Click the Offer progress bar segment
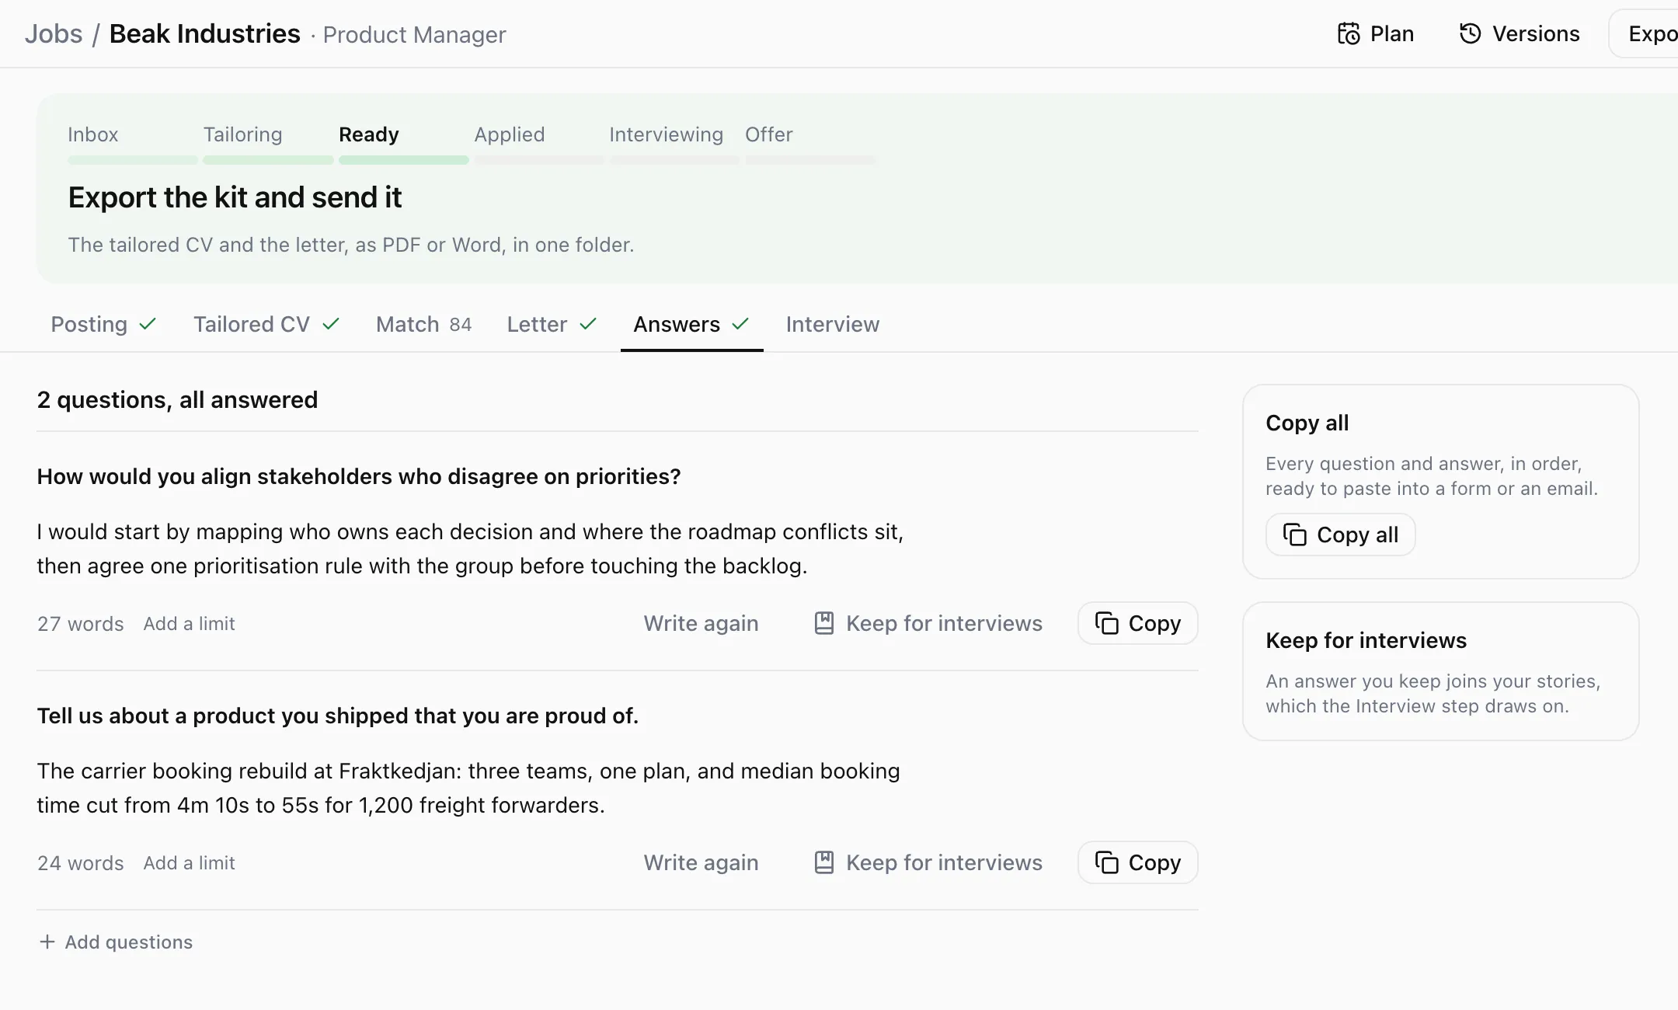Image resolution: width=1678 pixels, height=1010 pixels. tap(811, 160)
